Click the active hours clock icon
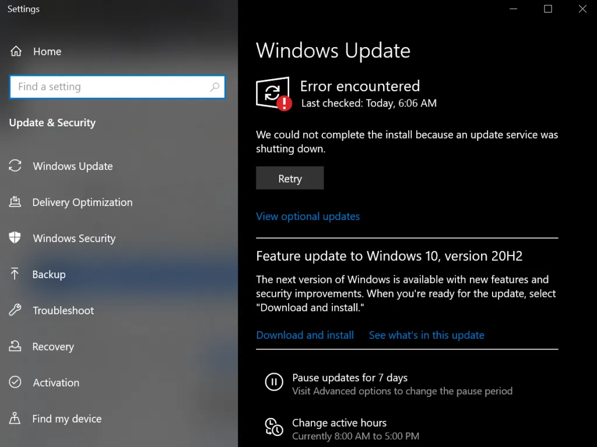The image size is (597, 447). (x=274, y=427)
